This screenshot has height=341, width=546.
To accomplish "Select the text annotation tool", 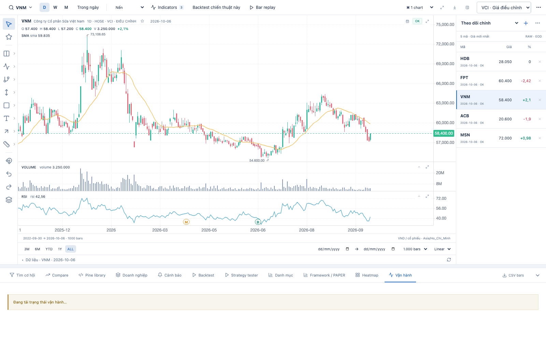I will pyautogui.click(x=6, y=118).
